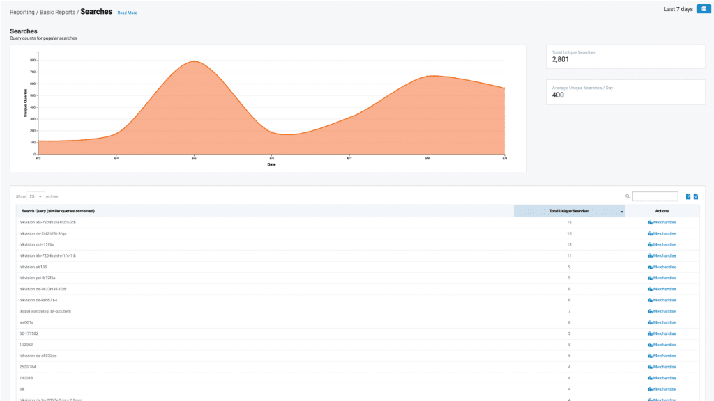Open the Read More link
Screen dimensions: 714x401
click(x=126, y=12)
